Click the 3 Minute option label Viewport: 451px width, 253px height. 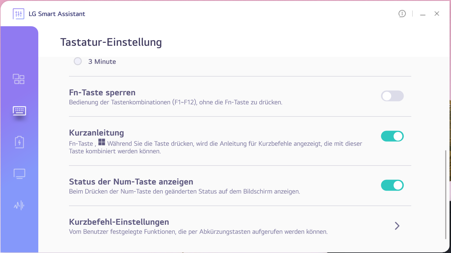click(102, 62)
